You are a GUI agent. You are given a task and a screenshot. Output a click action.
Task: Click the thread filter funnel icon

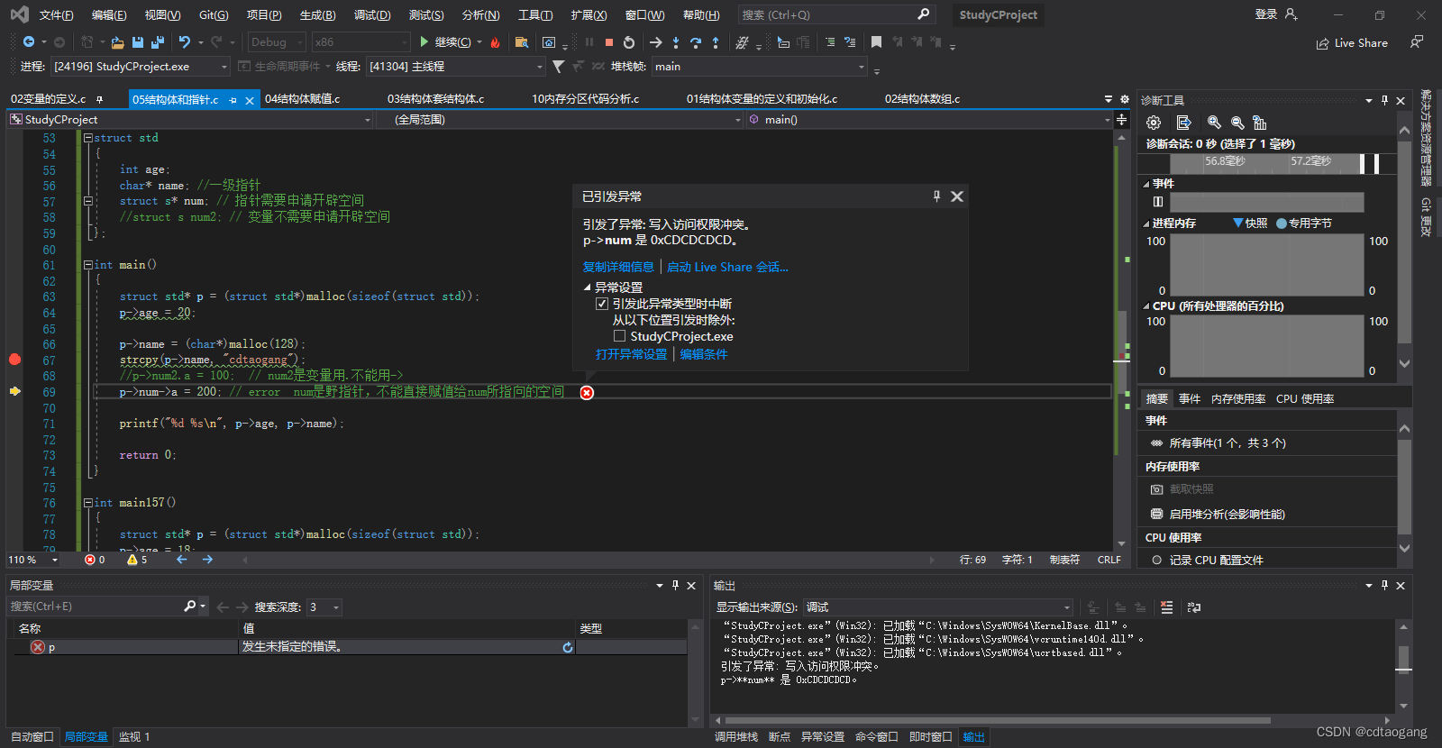click(559, 67)
